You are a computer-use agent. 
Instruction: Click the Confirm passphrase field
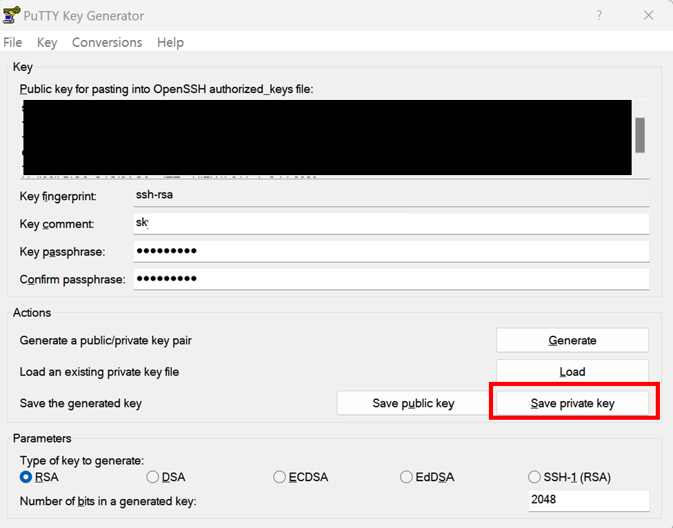pos(392,279)
